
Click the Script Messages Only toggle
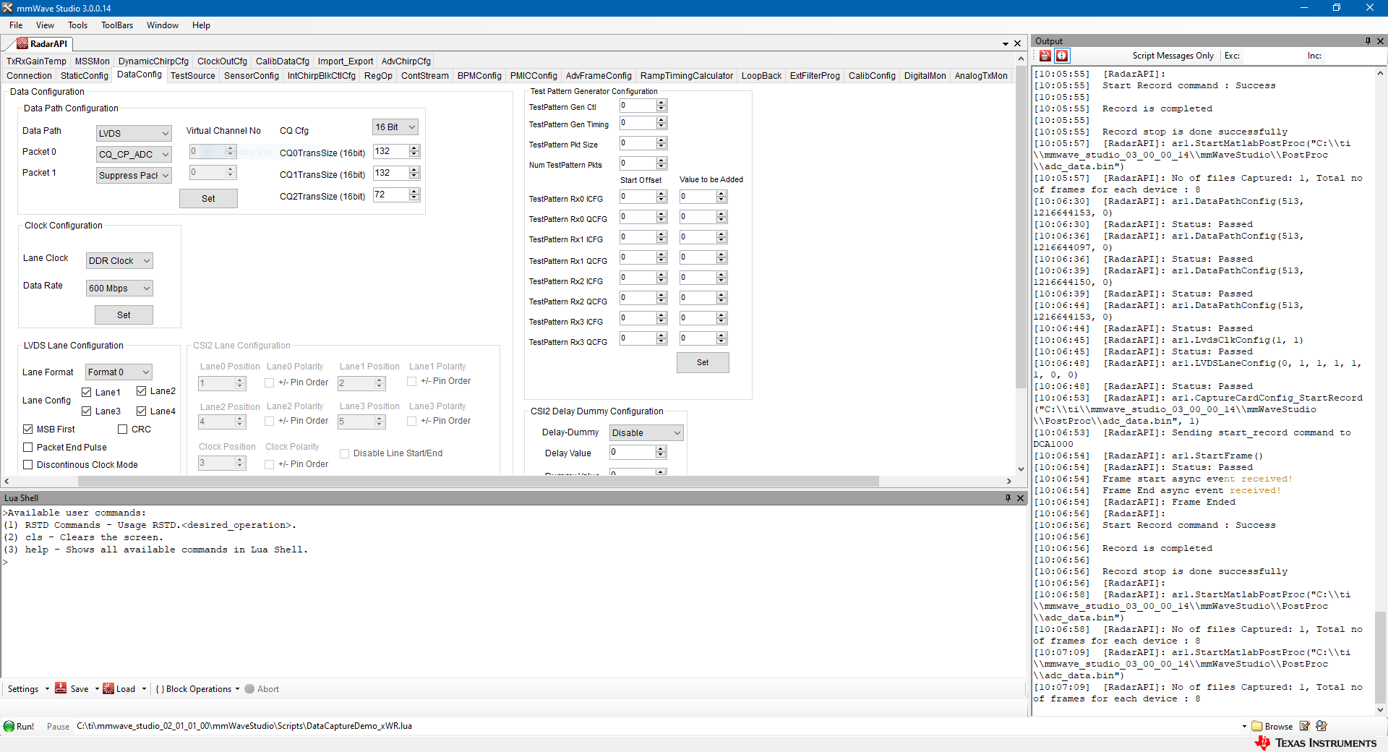(1173, 56)
